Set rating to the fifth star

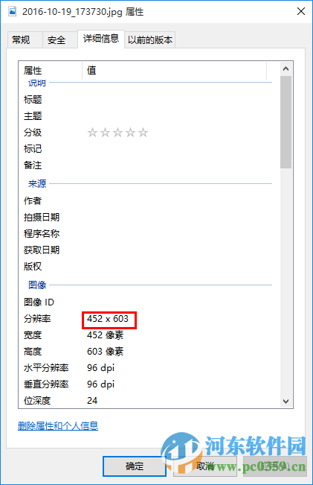coord(143,133)
